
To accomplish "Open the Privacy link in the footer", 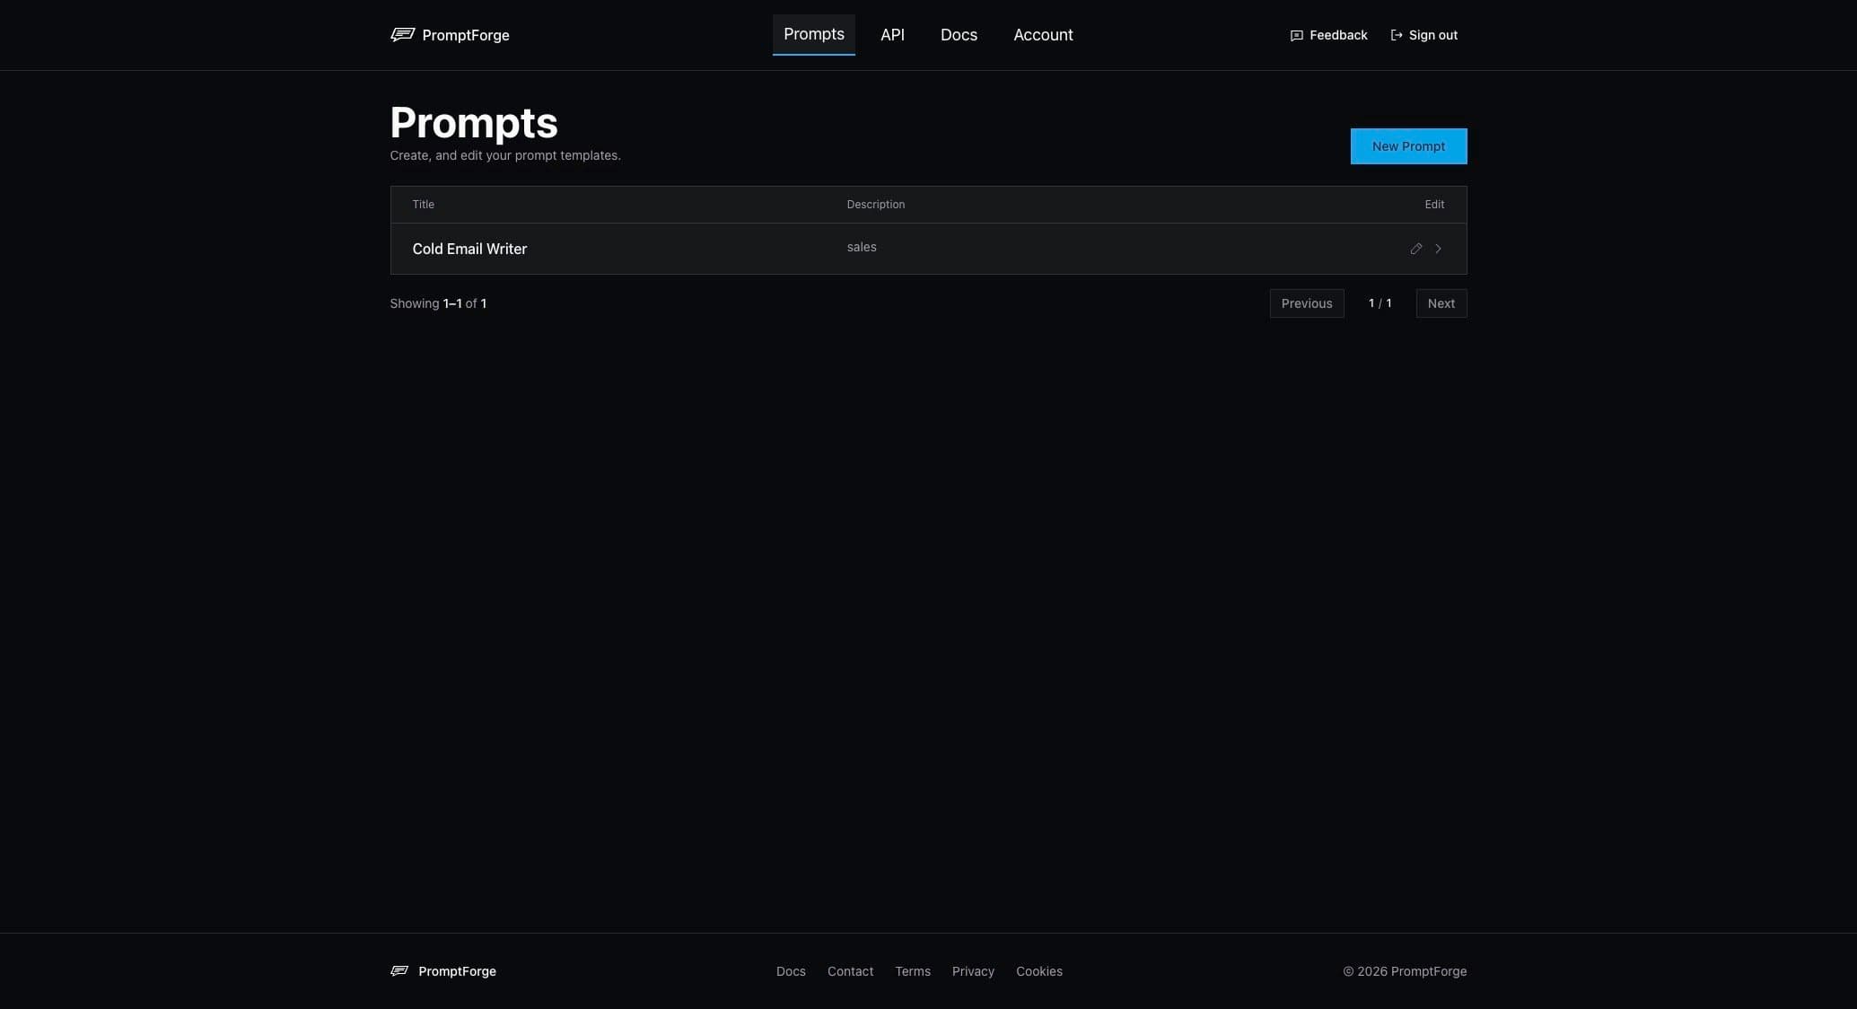I will tap(973, 970).
